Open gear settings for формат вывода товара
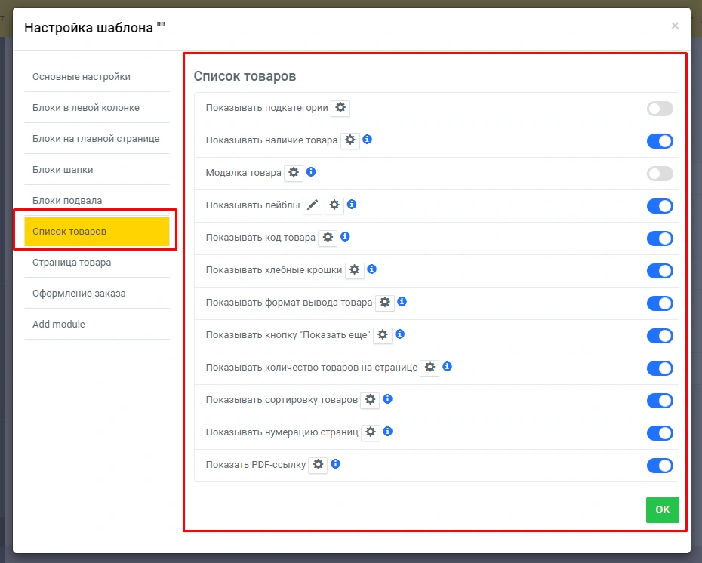The width and height of the screenshot is (702, 563). (x=384, y=303)
